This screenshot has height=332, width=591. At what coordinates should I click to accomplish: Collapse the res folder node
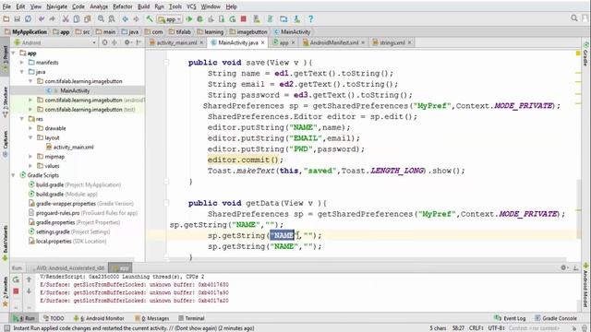click(x=22, y=119)
